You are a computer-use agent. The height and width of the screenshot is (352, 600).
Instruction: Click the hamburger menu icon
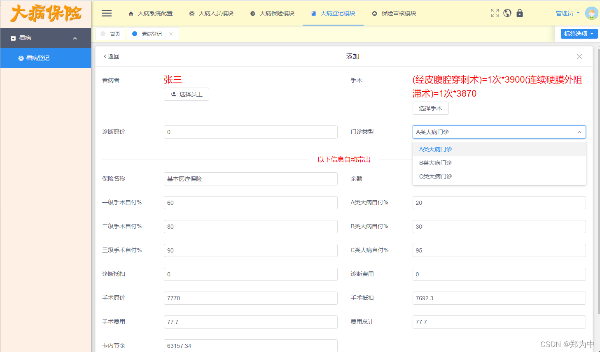pos(106,13)
